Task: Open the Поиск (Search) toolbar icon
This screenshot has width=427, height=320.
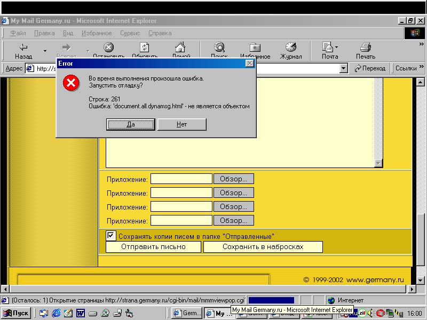Action: click(219, 47)
